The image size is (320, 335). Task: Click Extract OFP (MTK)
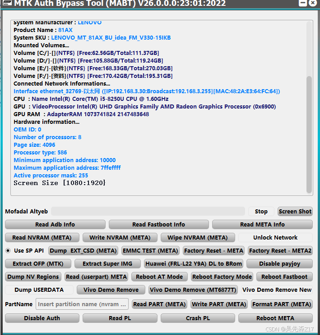pyautogui.click(x=38, y=264)
